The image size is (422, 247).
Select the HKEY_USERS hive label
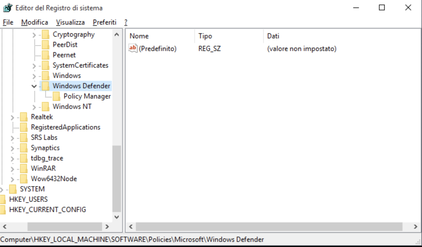pos(28,199)
